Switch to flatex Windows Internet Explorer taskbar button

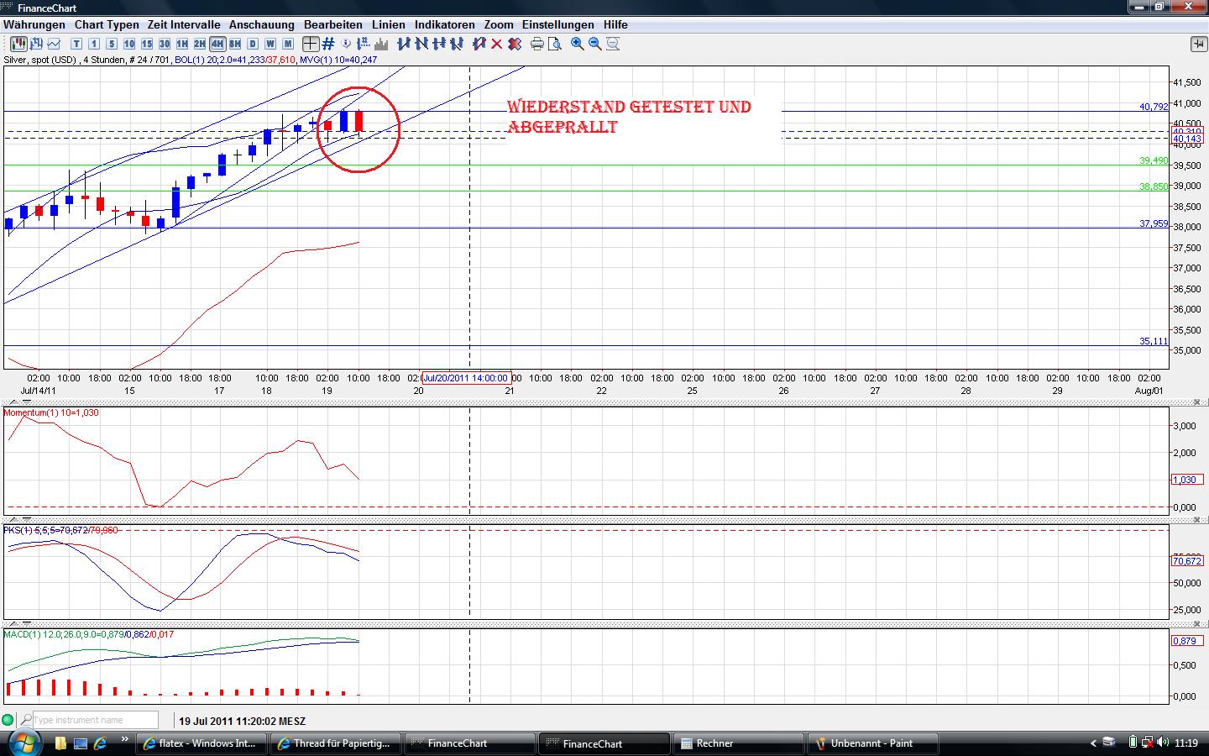[201, 743]
